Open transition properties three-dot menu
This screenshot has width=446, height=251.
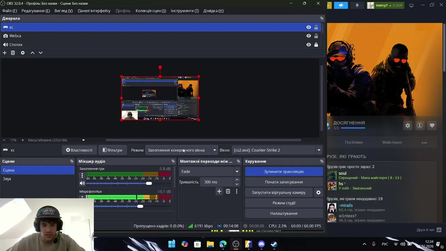[x=237, y=191]
